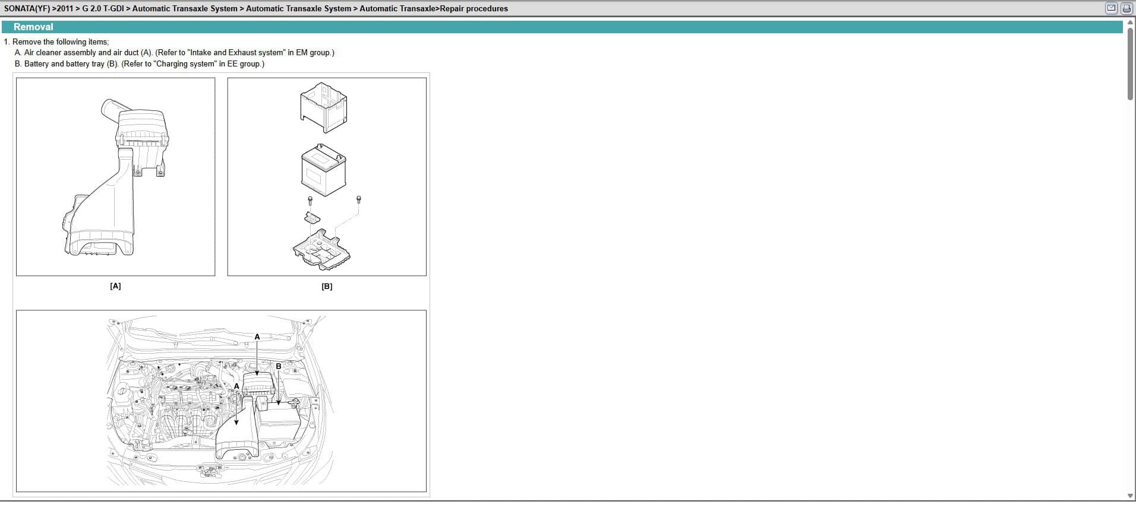Open the engine bay overview diagram

(221, 401)
